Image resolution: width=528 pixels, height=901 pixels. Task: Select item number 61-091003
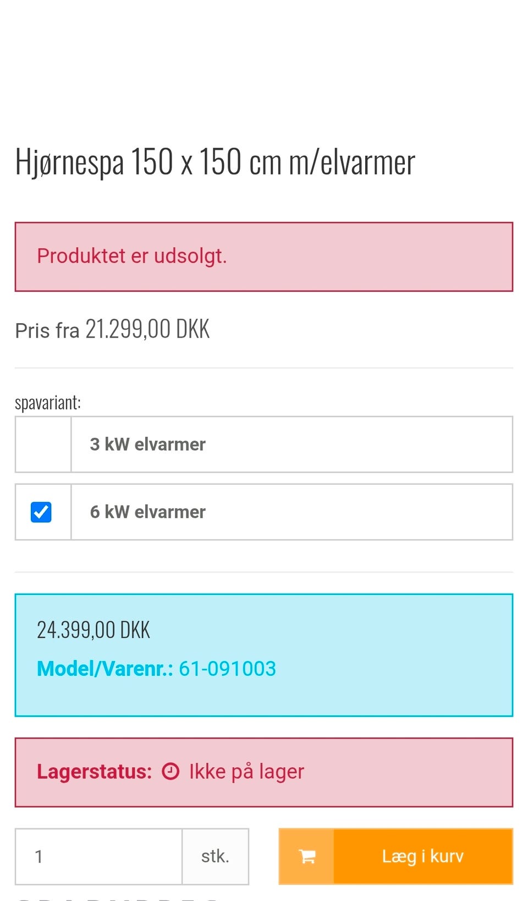pyautogui.click(x=227, y=669)
